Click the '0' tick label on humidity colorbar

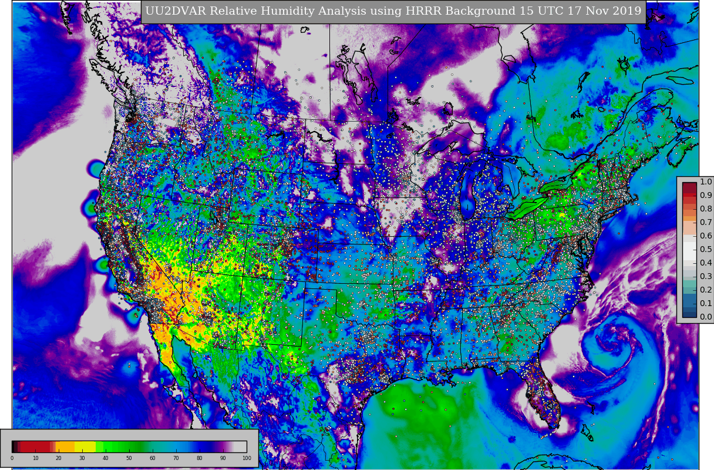click(x=12, y=458)
